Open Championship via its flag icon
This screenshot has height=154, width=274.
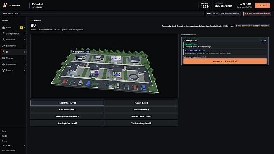point(3,34)
